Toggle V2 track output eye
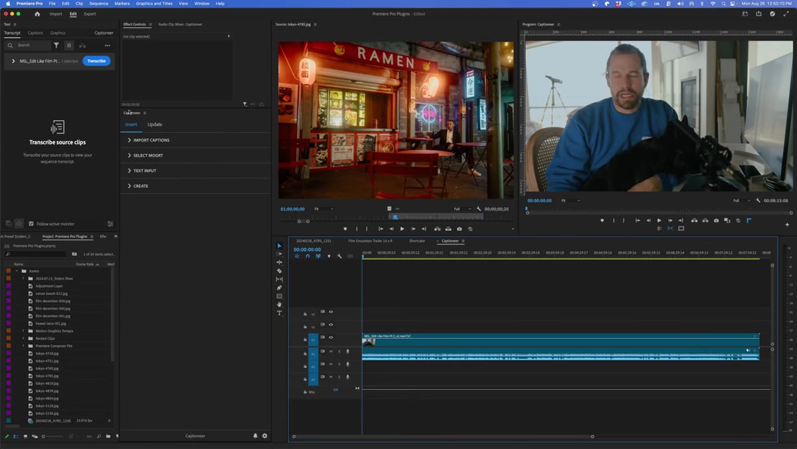 [331, 325]
